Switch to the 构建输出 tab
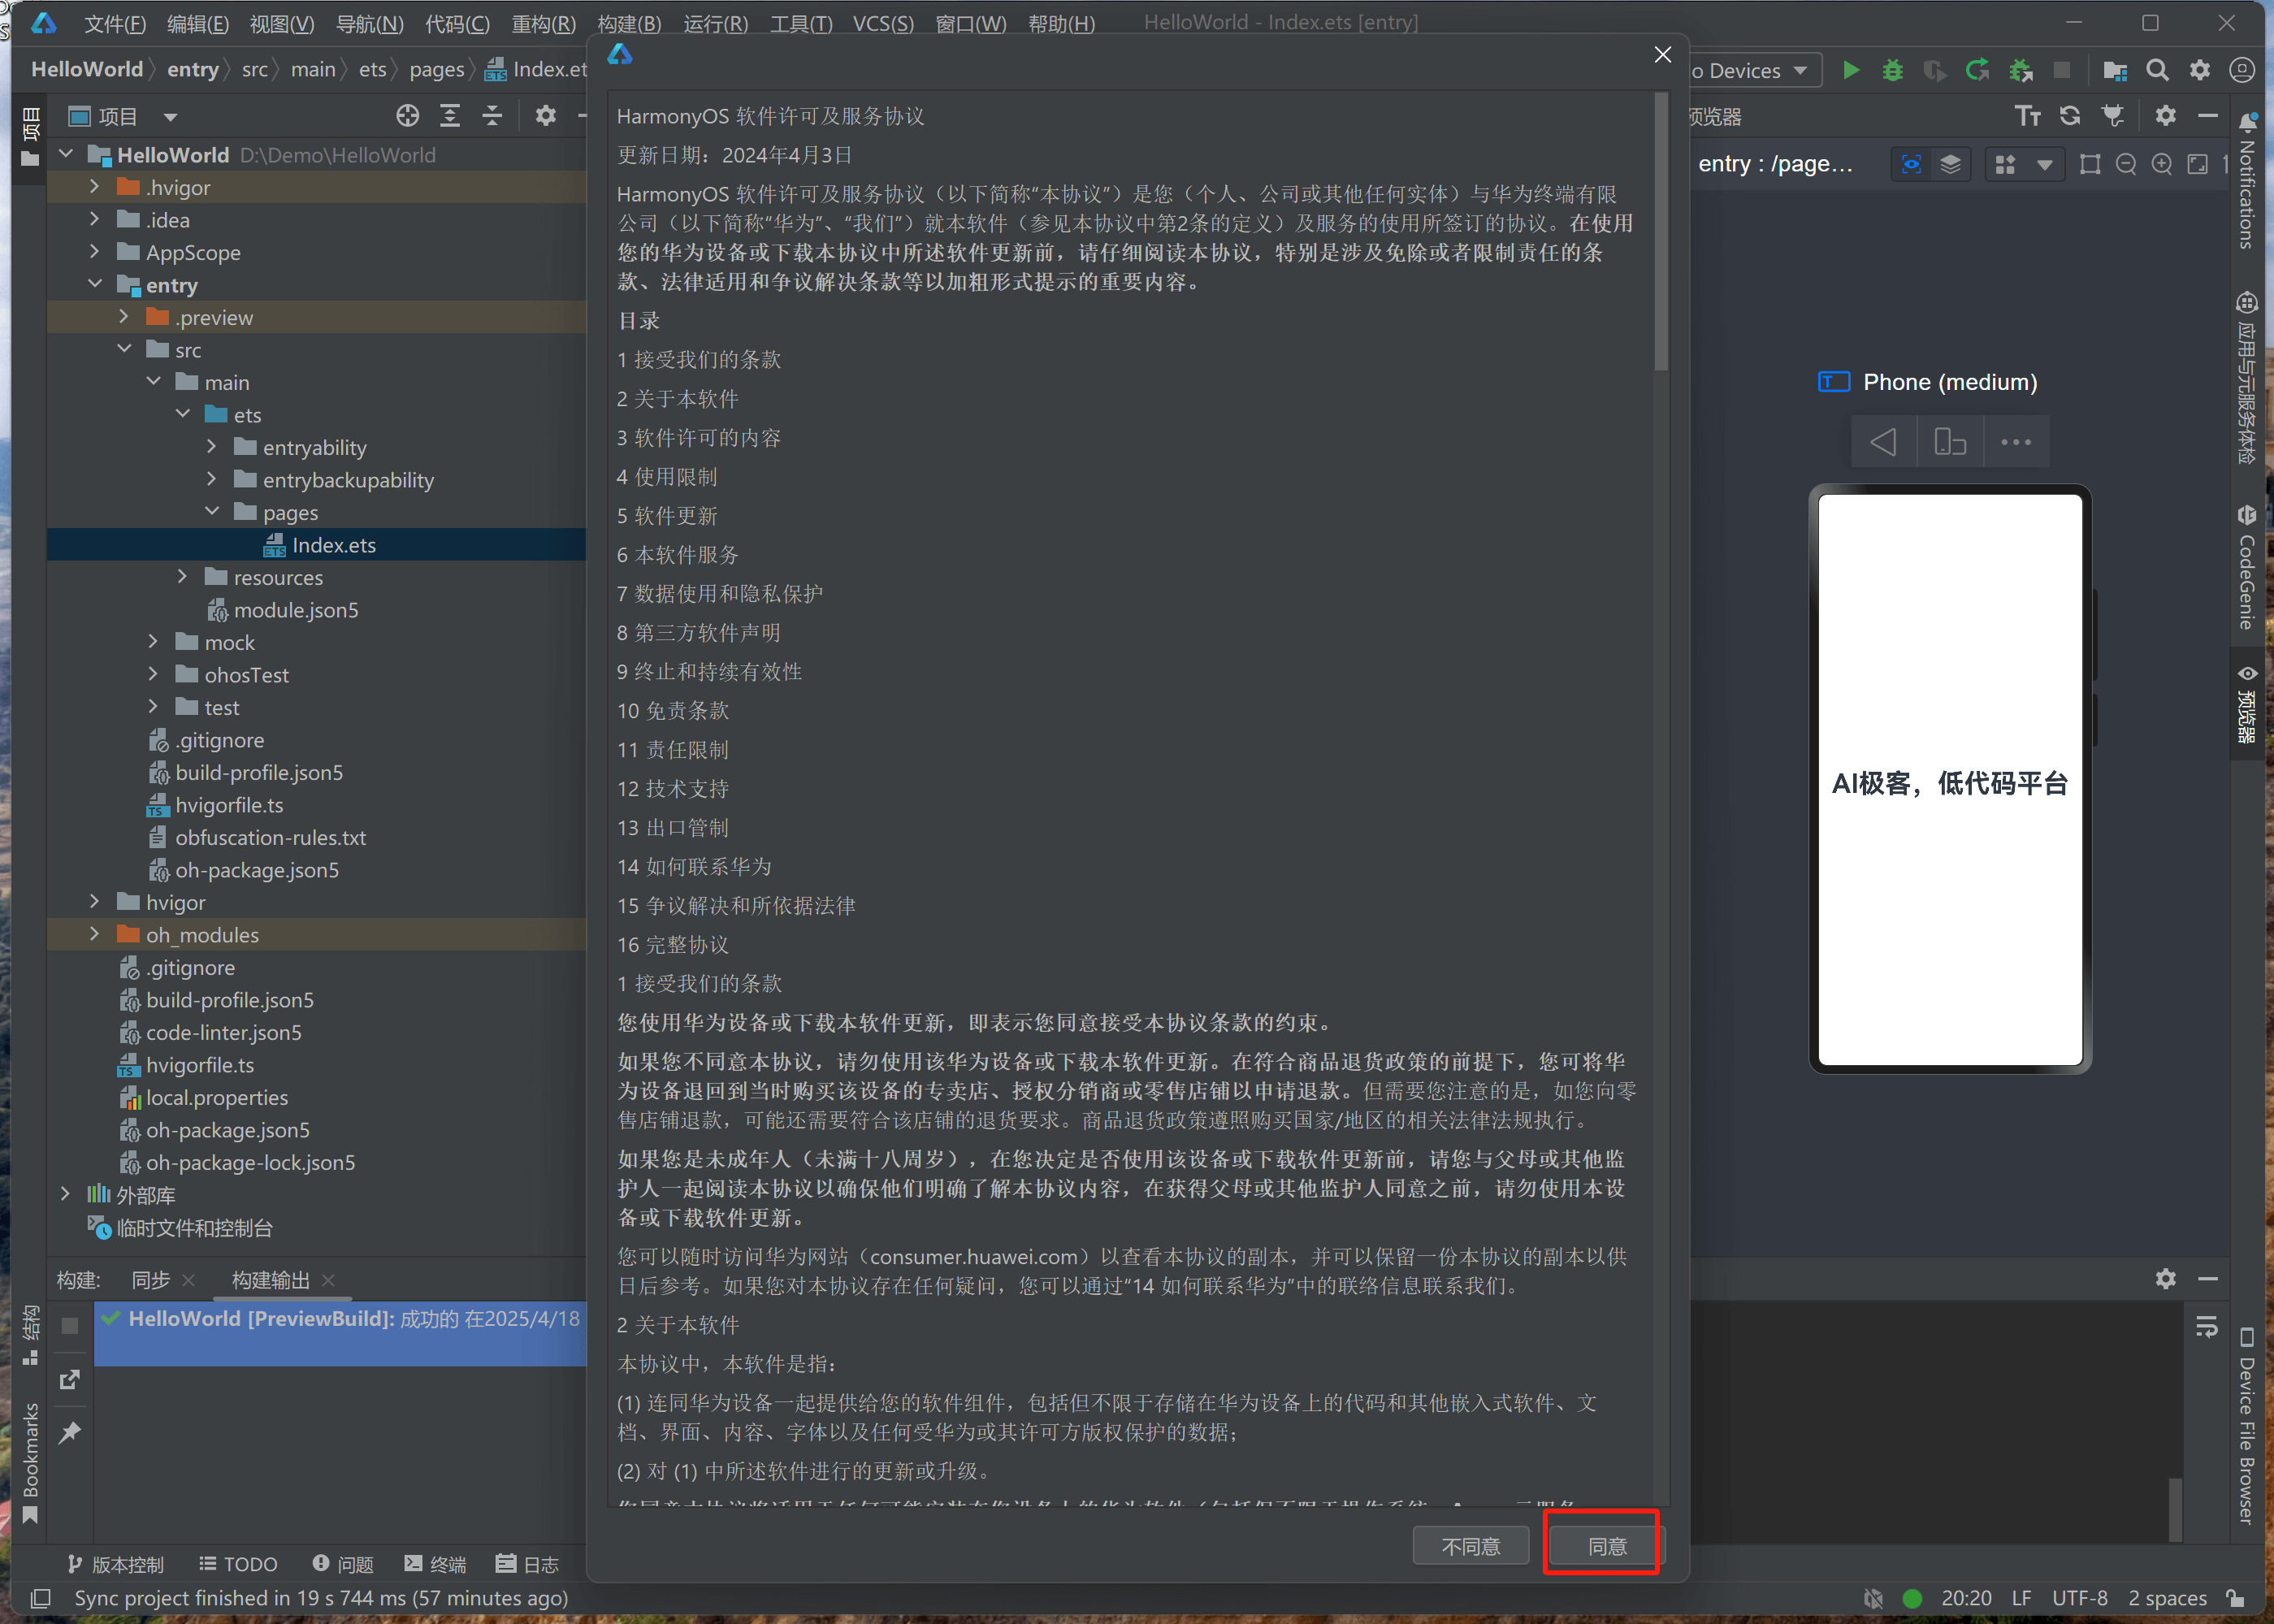This screenshot has width=2274, height=1624. (x=271, y=1280)
